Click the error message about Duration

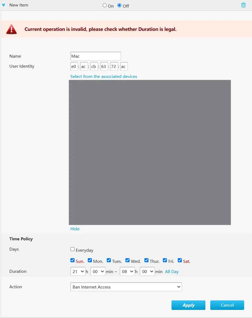point(101,29)
